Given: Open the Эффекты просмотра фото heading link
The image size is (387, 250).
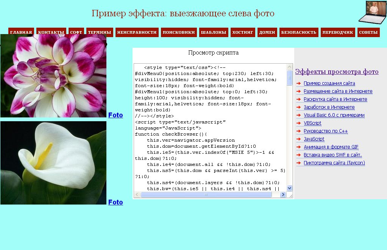Looking at the screenshot, I should (x=337, y=72).
